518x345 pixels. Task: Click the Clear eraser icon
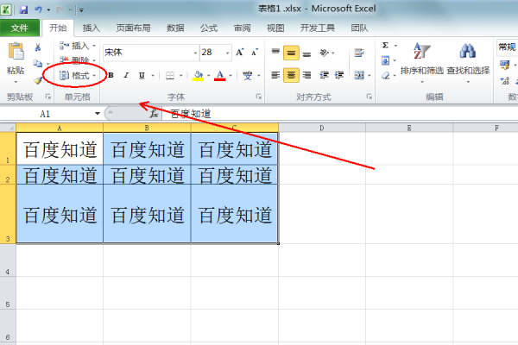click(385, 76)
